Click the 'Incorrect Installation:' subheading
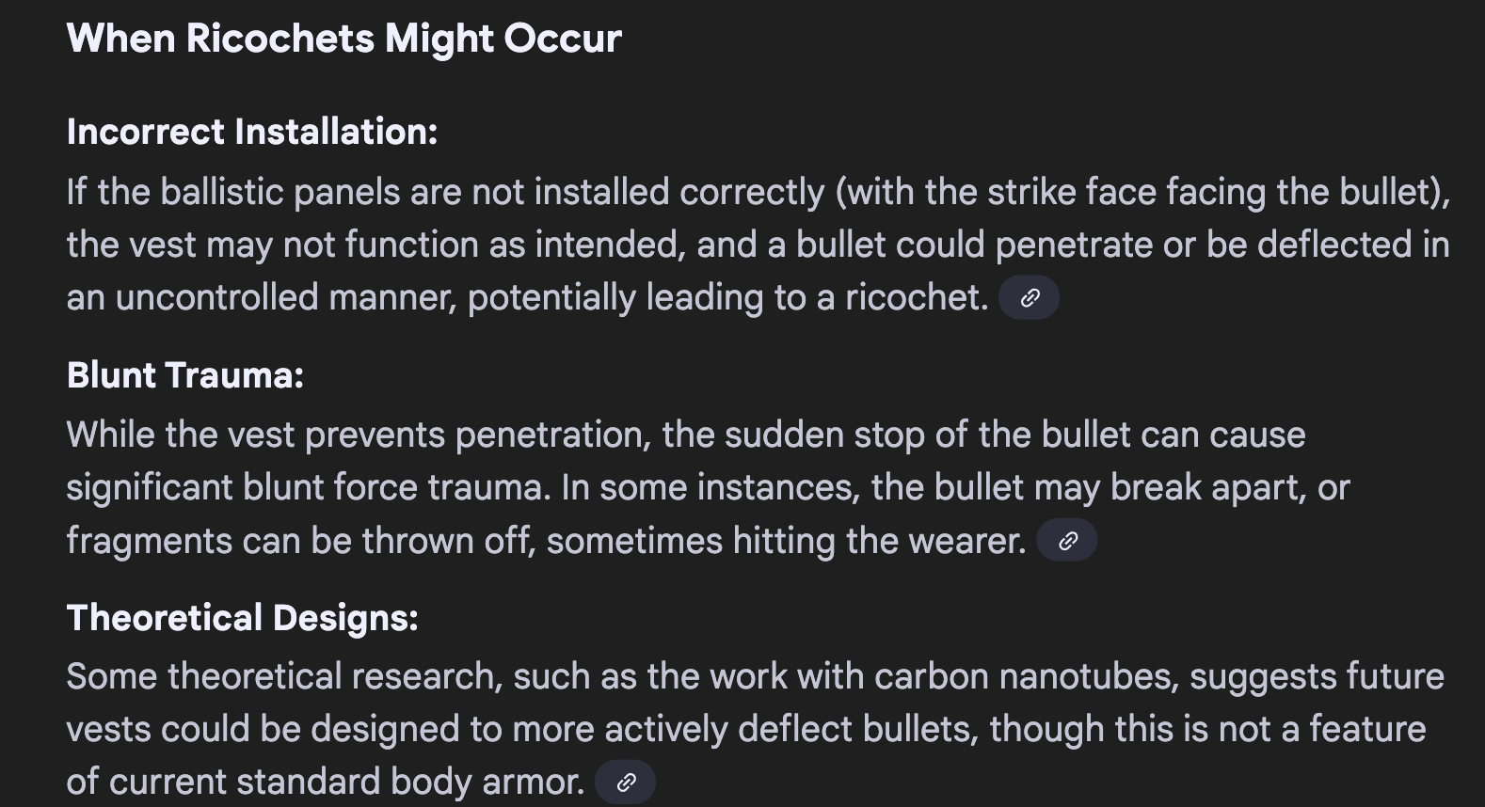 point(252,133)
